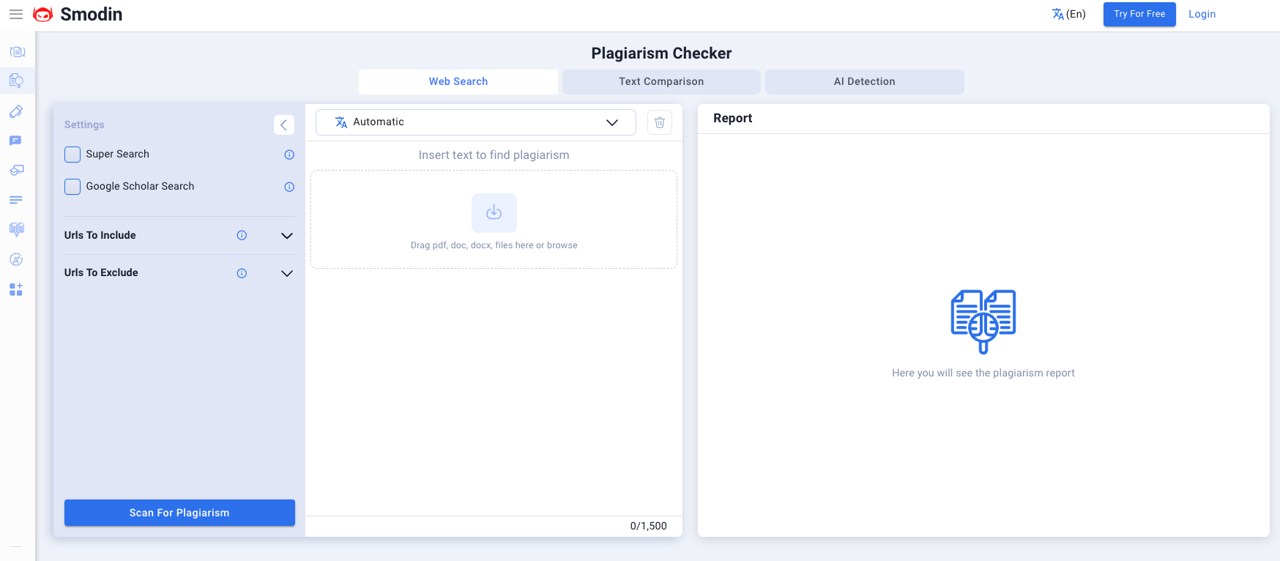
Task: Click the Login link
Action: (1202, 14)
